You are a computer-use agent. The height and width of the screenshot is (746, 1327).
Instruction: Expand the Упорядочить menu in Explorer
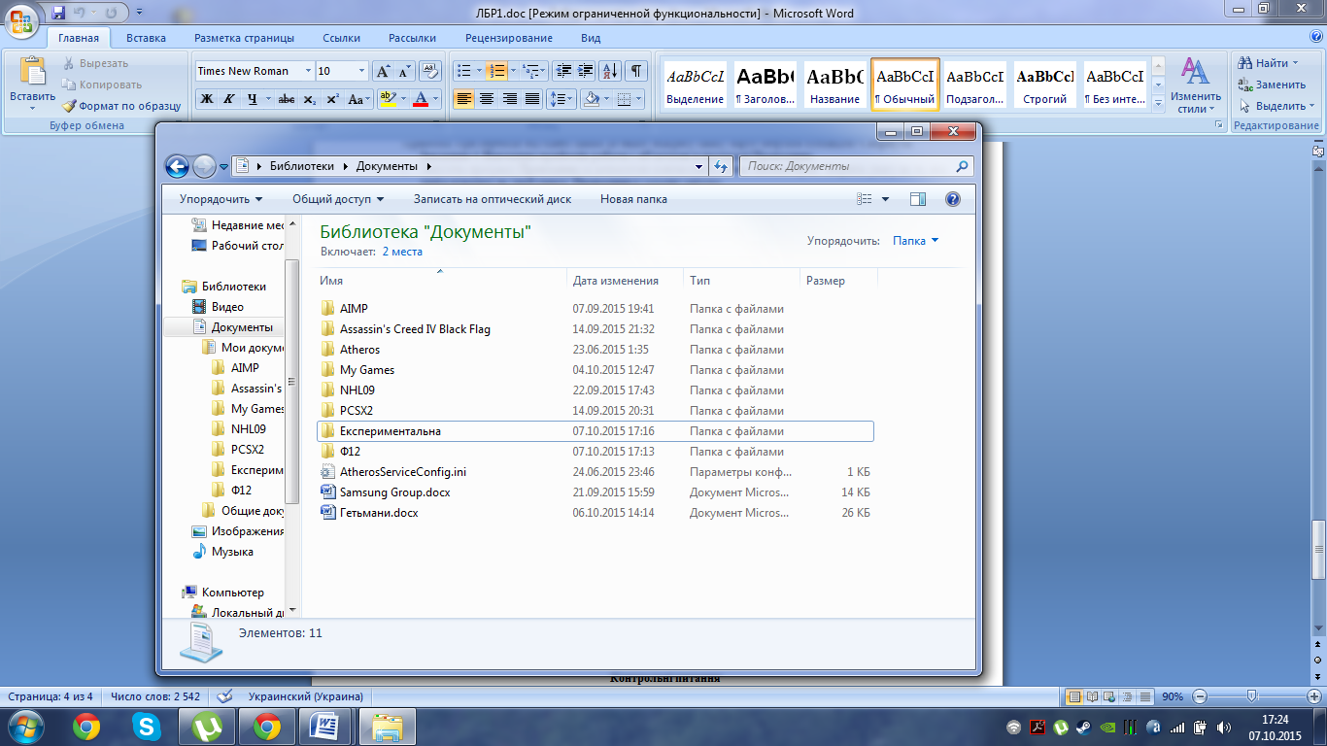pyautogui.click(x=221, y=199)
